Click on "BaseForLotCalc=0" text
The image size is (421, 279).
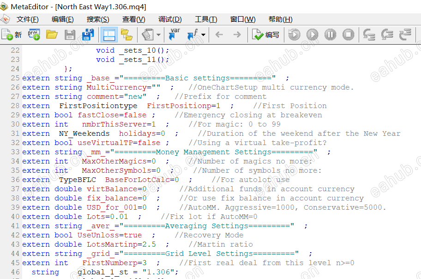142,180
